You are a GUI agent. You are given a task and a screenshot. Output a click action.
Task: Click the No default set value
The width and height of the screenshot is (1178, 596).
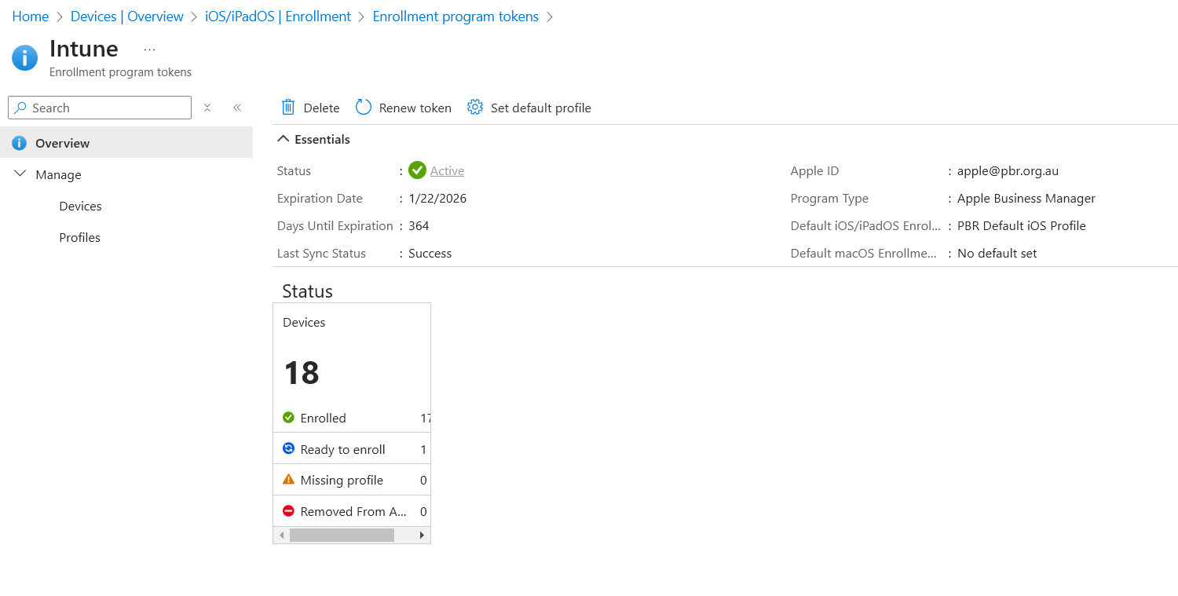click(x=997, y=253)
